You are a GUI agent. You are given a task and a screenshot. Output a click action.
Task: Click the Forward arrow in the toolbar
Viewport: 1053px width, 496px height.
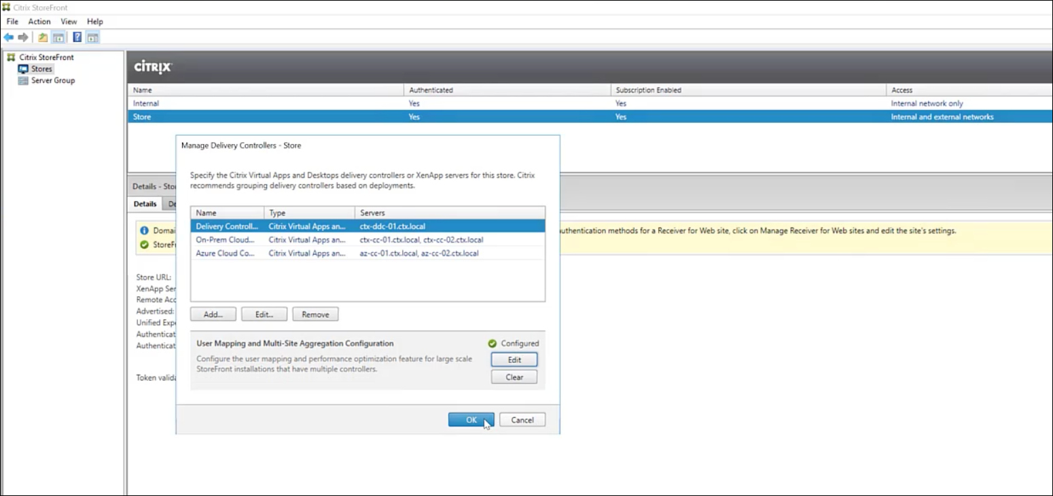tap(23, 37)
